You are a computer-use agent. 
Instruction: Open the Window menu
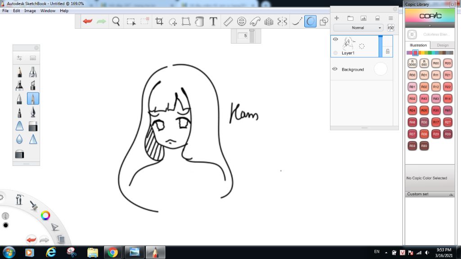[x=48, y=11]
